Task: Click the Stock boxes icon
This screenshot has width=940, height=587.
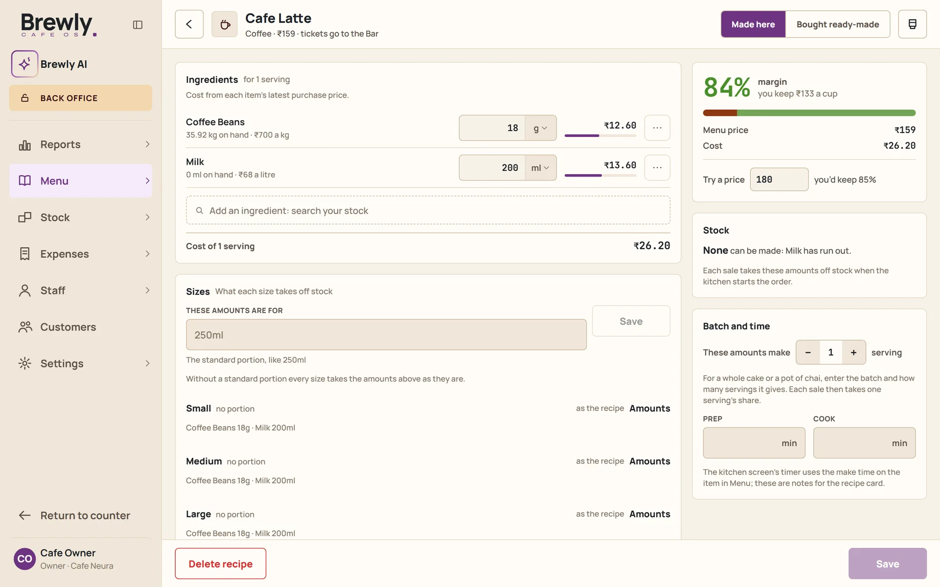Action: (x=24, y=218)
